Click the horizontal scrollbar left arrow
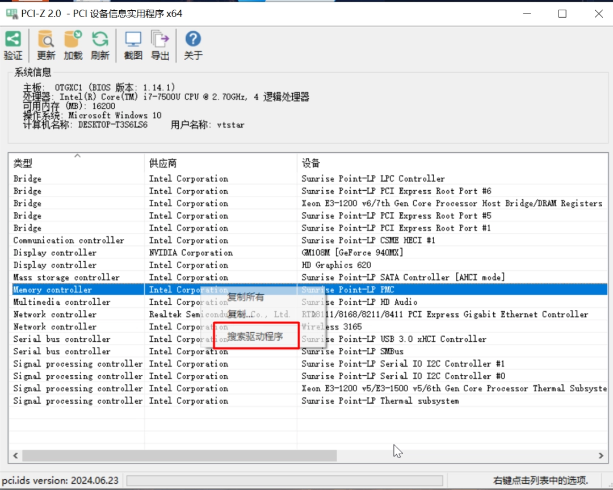This screenshot has height=490, width=613. (16, 455)
